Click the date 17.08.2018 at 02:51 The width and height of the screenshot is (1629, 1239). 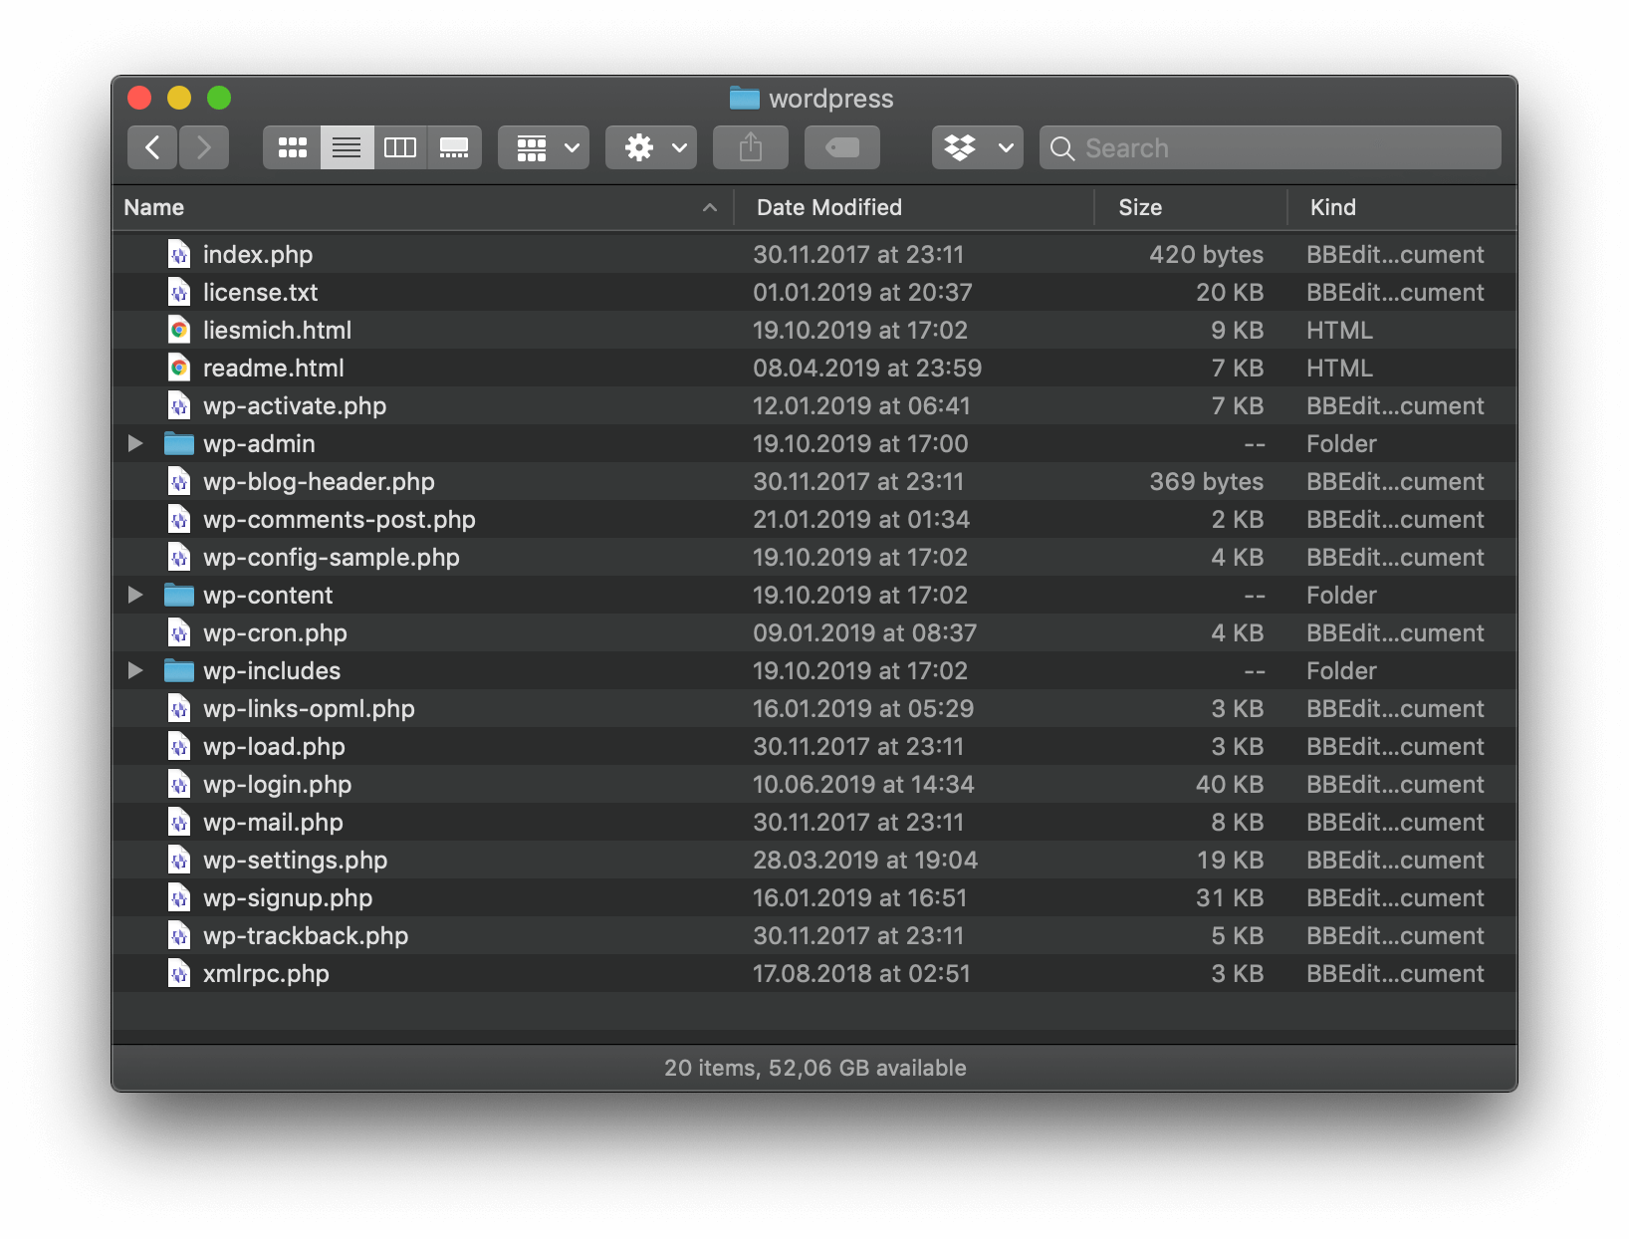click(861, 973)
